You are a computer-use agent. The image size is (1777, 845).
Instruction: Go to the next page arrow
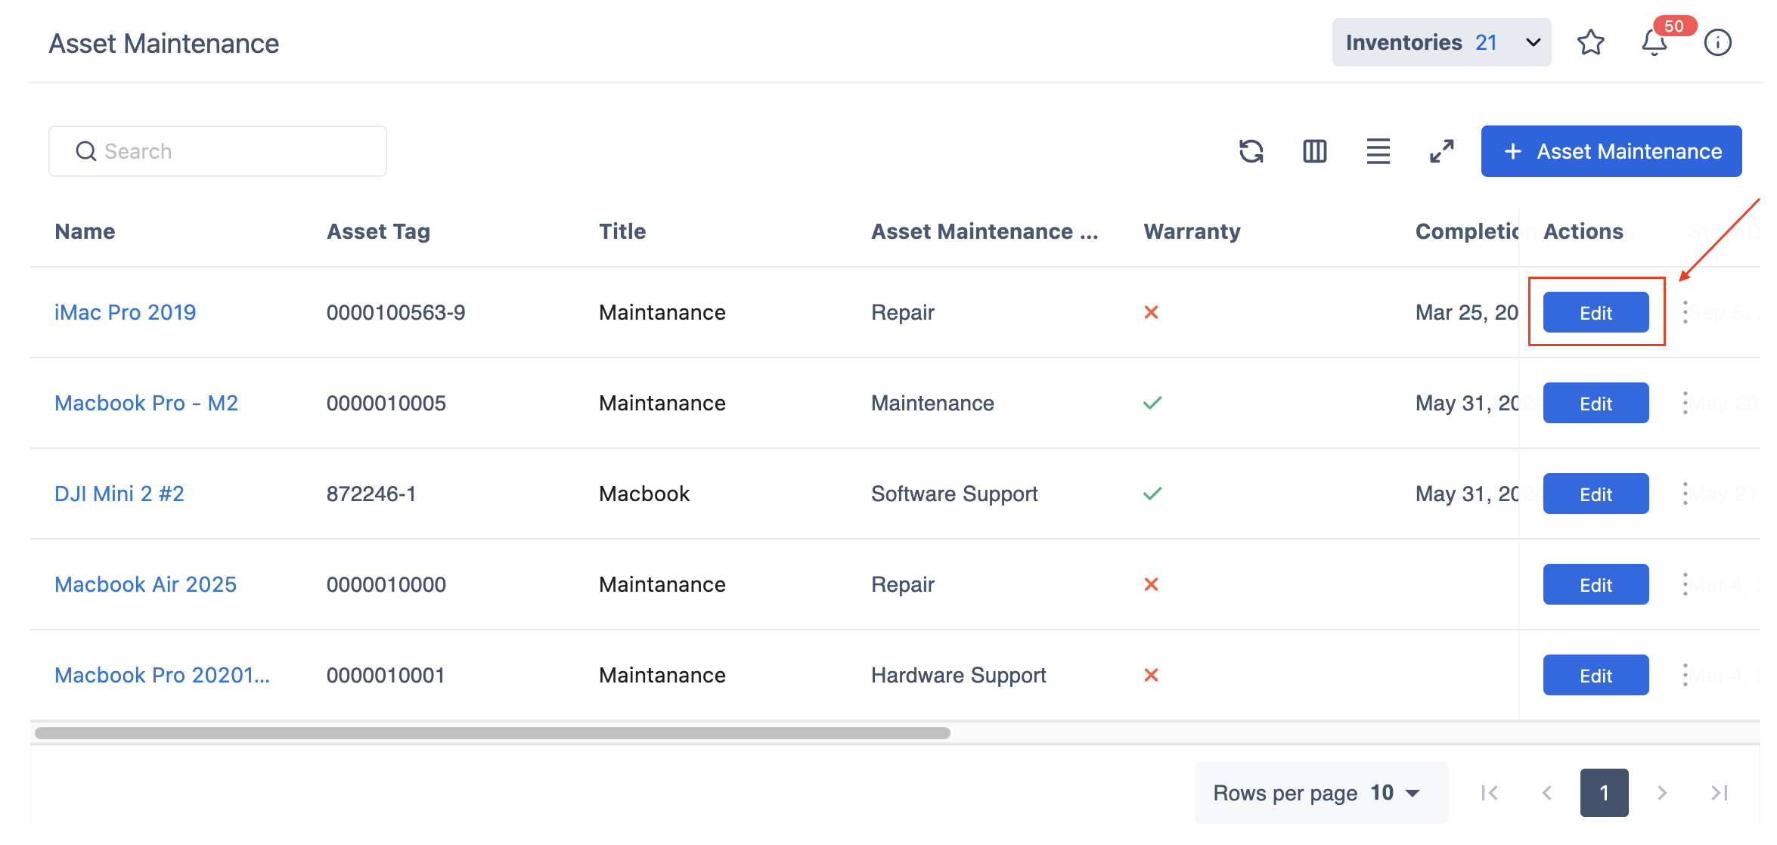tap(1662, 793)
